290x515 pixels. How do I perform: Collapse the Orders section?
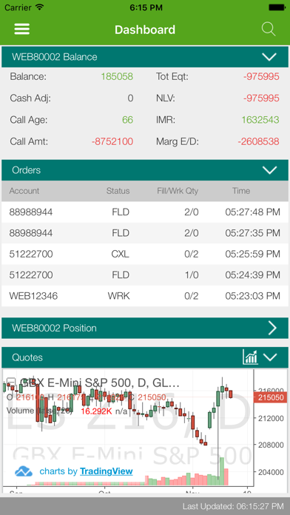coord(269,170)
